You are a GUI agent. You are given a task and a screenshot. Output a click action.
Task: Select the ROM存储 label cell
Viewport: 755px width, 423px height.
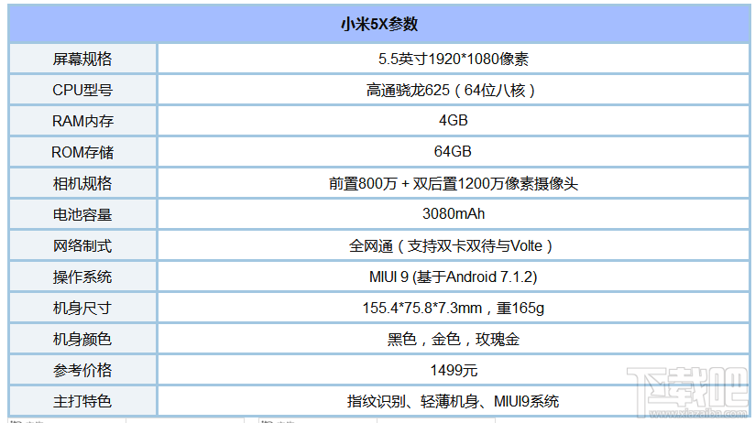click(x=82, y=152)
